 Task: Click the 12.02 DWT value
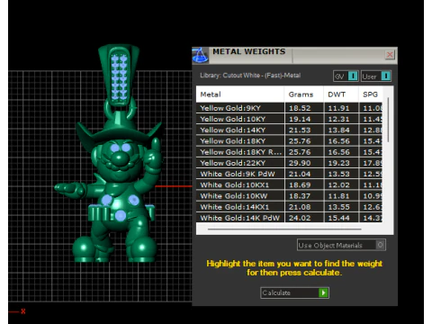(x=338, y=185)
